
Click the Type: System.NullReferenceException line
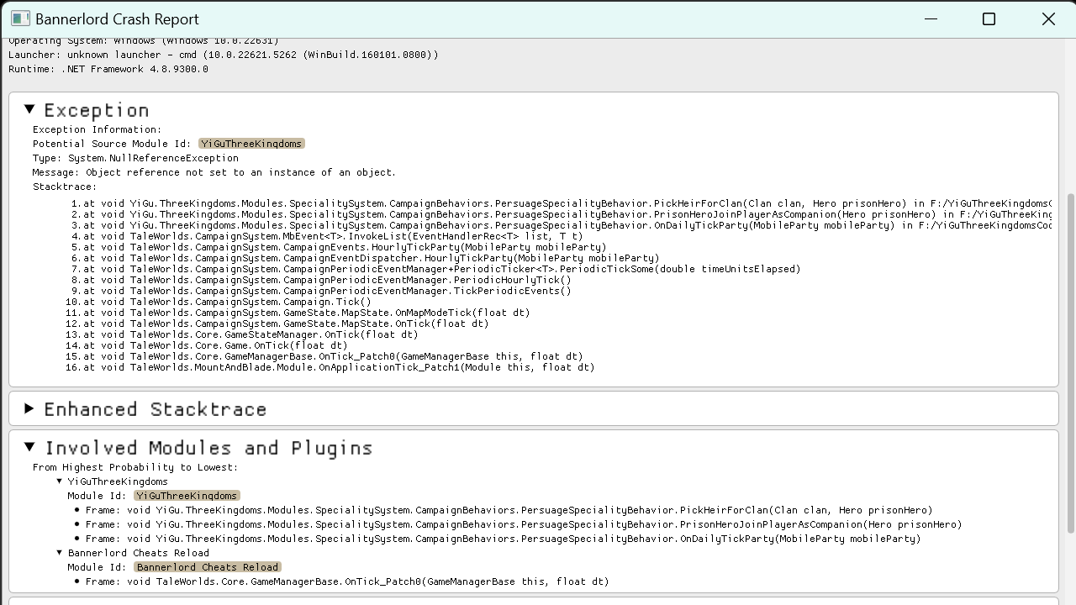click(x=135, y=158)
